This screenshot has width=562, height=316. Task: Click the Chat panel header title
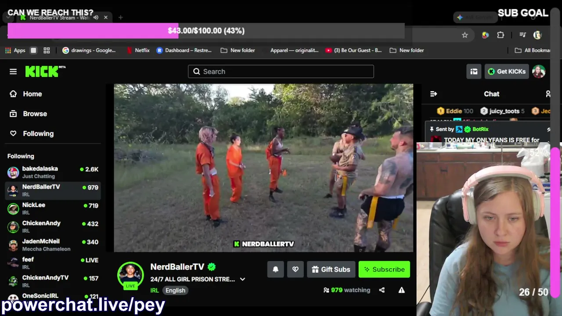492,94
